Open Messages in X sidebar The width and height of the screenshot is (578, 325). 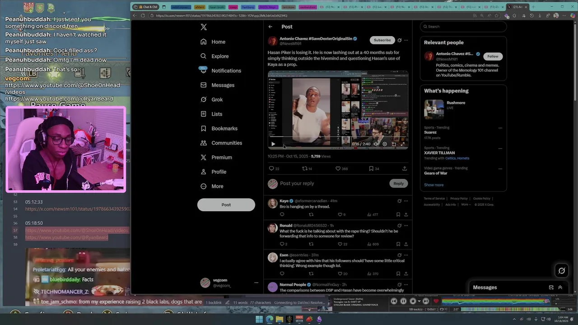coord(217,85)
